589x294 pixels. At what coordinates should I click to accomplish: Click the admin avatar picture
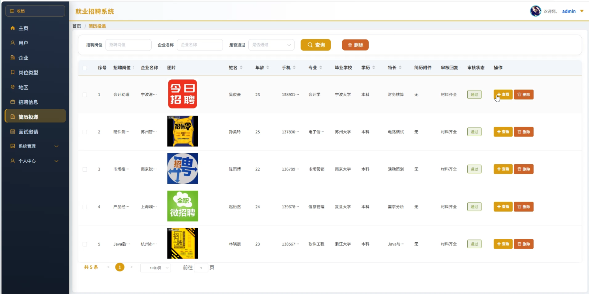click(x=536, y=11)
